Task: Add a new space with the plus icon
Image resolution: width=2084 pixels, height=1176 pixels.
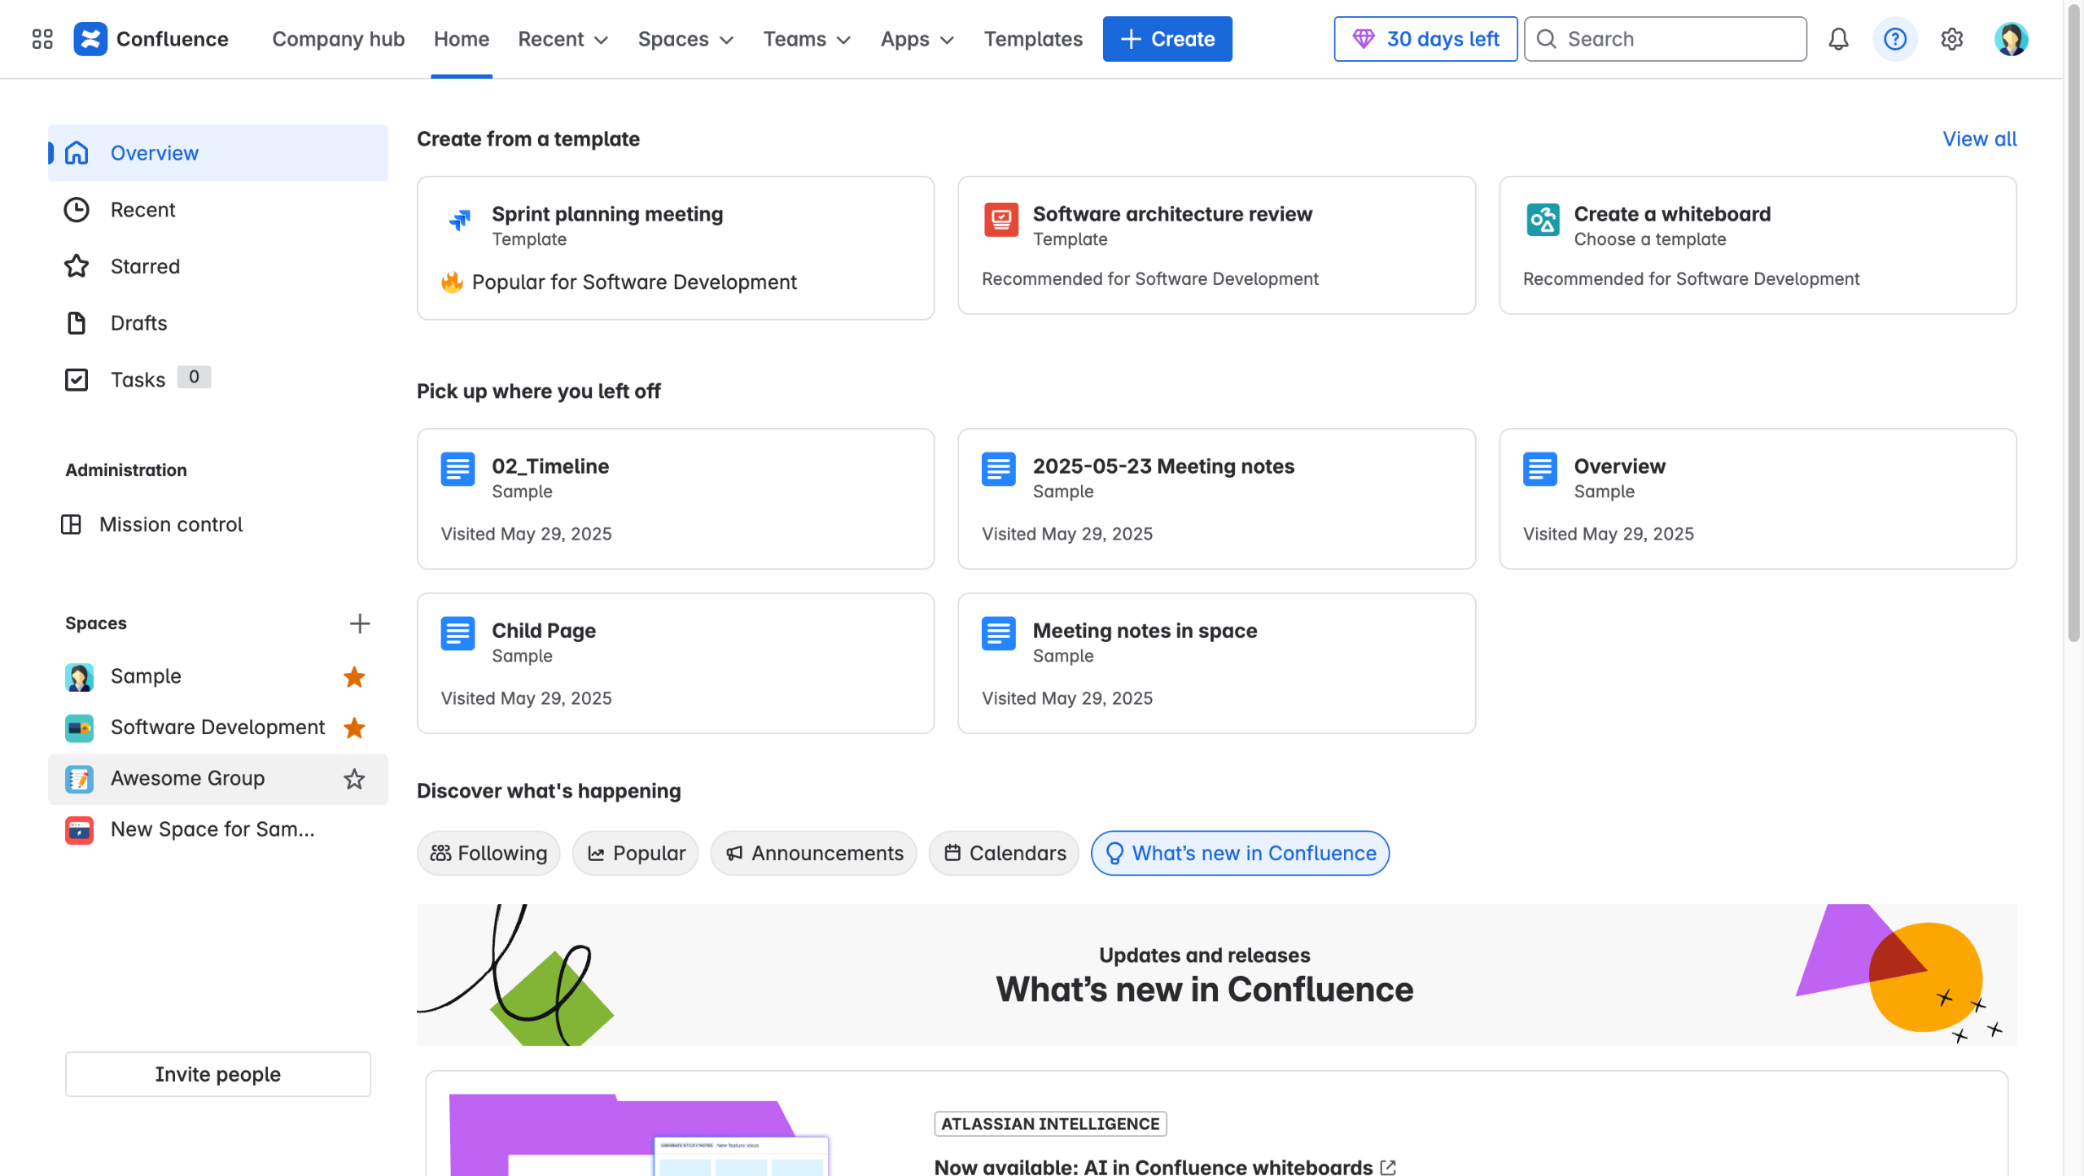Action: 359,623
